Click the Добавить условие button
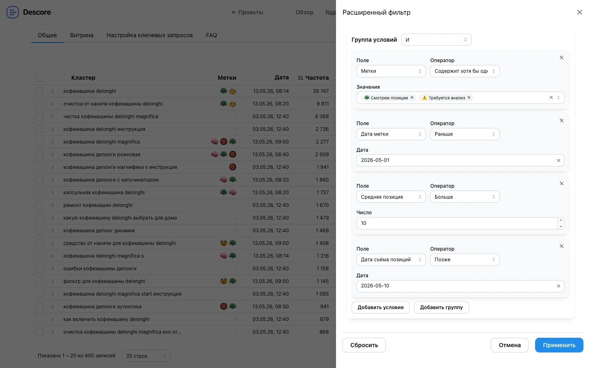This screenshot has height=368, width=590. 381,307
